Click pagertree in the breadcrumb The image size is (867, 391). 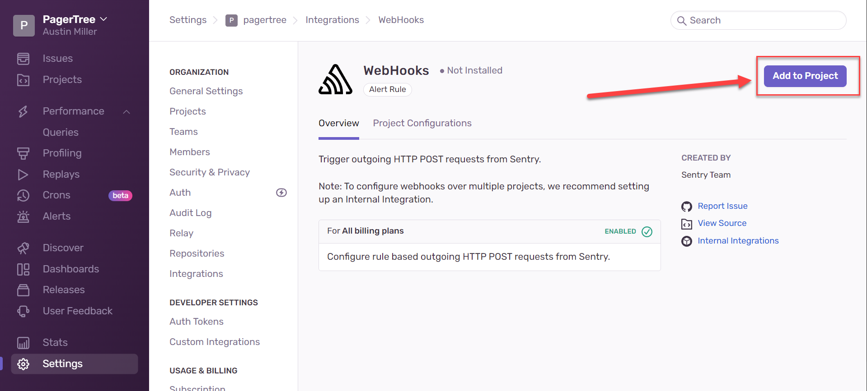click(x=265, y=20)
